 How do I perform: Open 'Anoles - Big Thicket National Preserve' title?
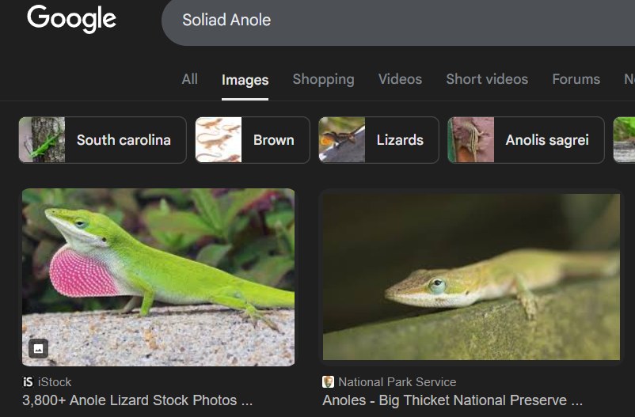pyautogui.click(x=452, y=400)
